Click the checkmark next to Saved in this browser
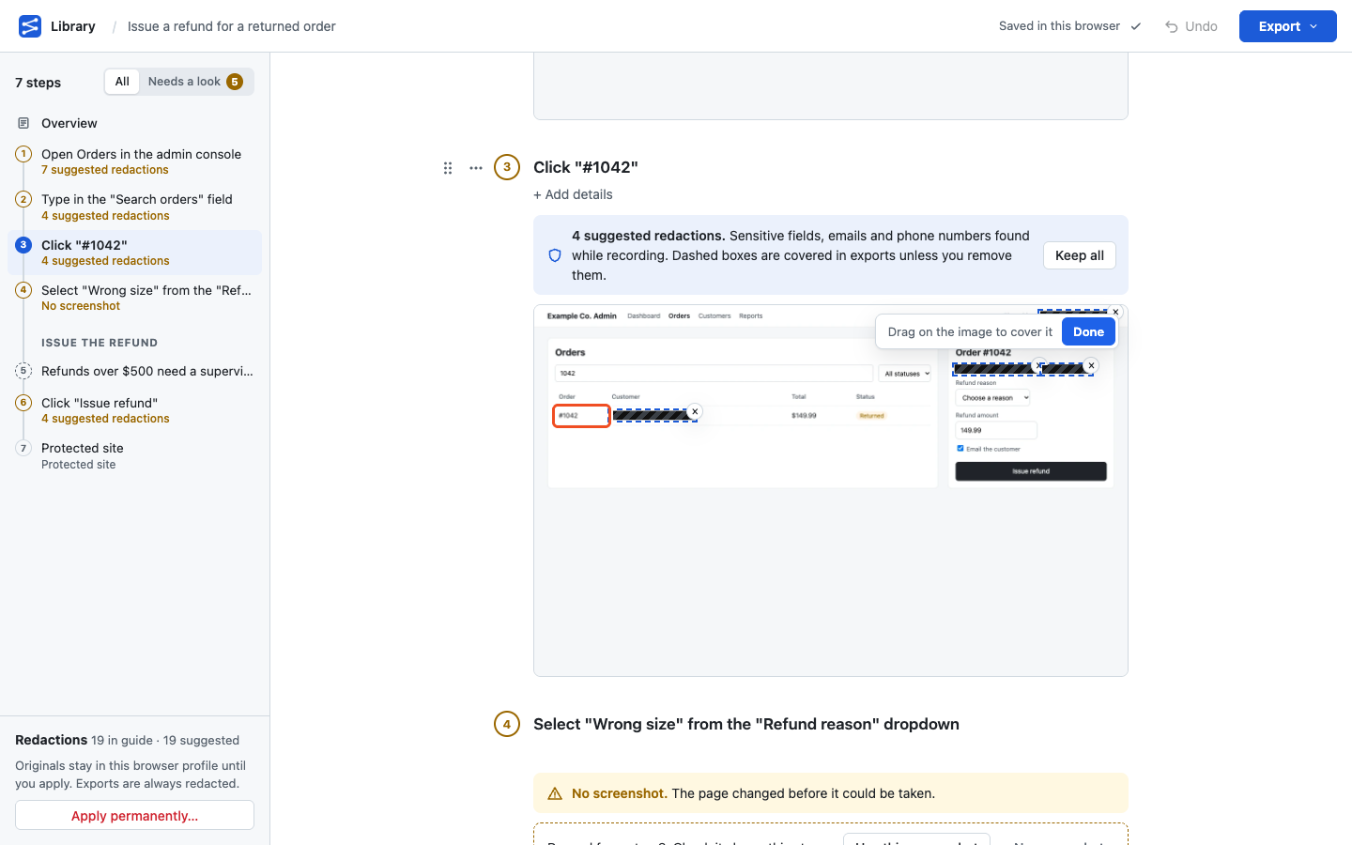Viewport: 1352px width, 845px height. point(1136,26)
